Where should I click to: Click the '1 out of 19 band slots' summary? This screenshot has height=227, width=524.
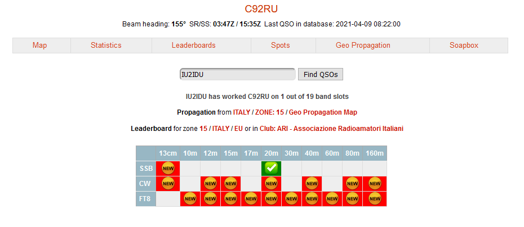[x=314, y=97]
